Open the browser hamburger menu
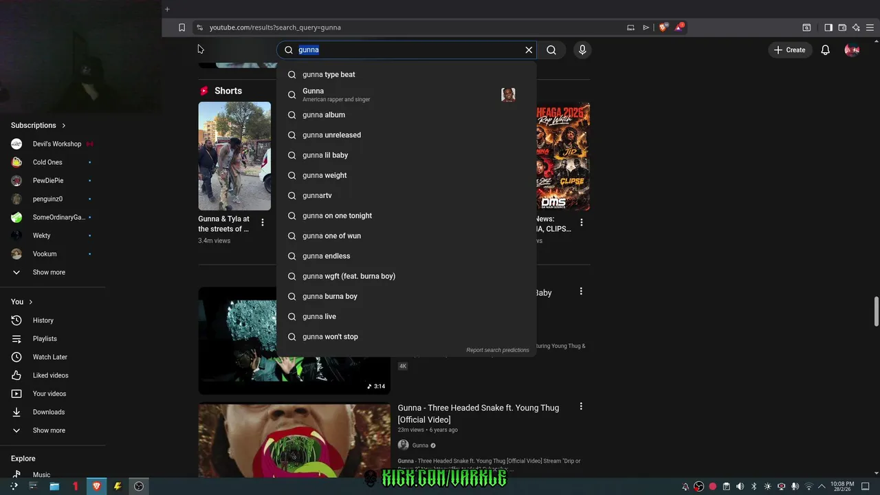Viewport: 880px width, 495px height. click(x=870, y=27)
